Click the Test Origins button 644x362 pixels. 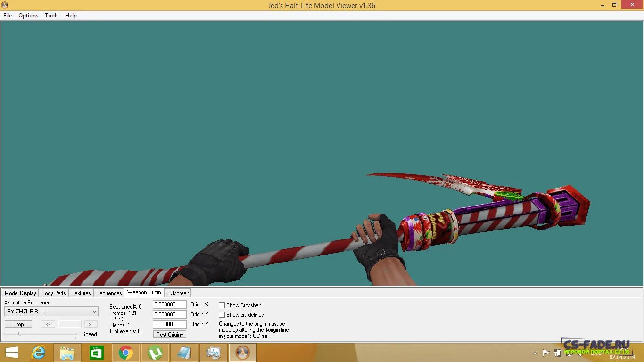[x=170, y=334]
